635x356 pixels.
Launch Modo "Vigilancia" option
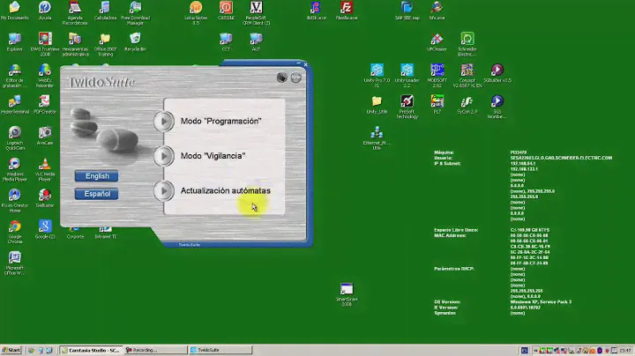213,156
